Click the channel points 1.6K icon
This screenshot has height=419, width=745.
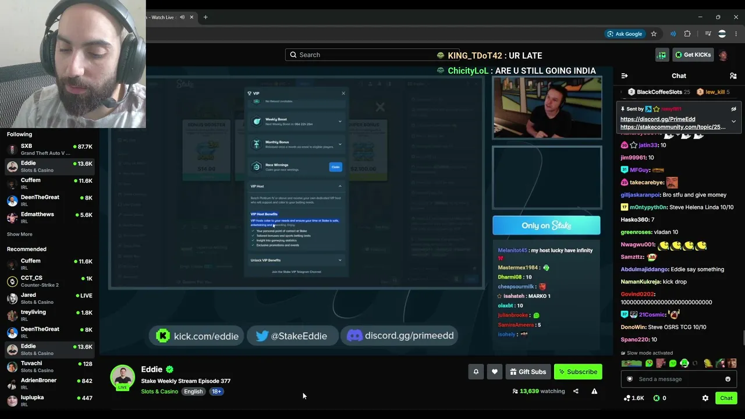[x=634, y=398]
